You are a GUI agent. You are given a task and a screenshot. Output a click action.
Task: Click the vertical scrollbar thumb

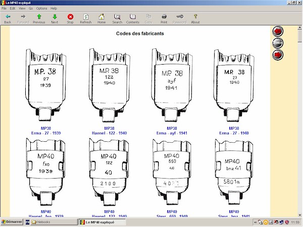299,36
